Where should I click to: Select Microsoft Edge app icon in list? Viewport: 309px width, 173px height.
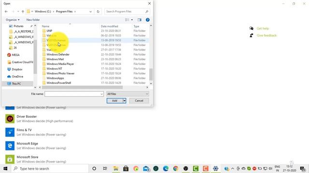(x=10, y=146)
